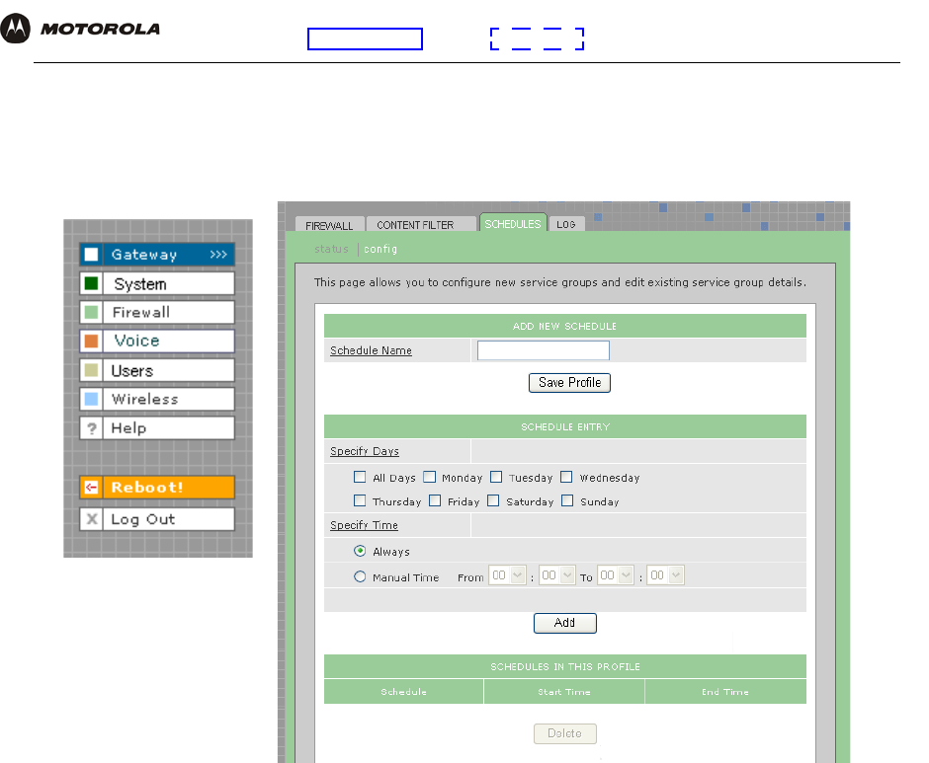The width and height of the screenshot is (929, 763).
Task: Click the Specify Time link
Action: click(x=364, y=525)
